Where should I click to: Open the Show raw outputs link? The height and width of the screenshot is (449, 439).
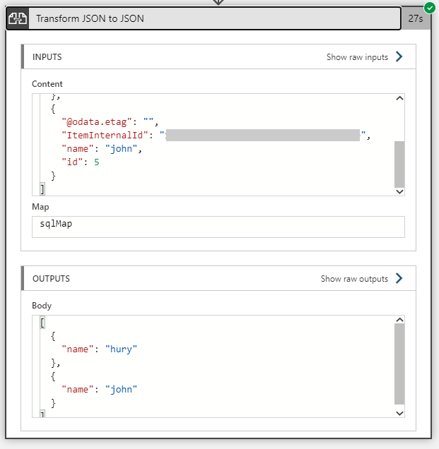click(354, 279)
